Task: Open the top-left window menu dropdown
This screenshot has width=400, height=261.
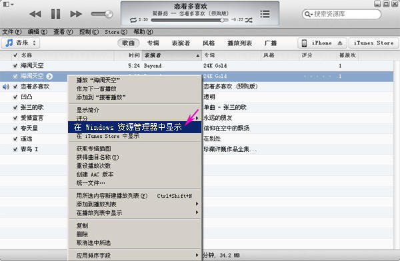Action: pyautogui.click(x=9, y=4)
